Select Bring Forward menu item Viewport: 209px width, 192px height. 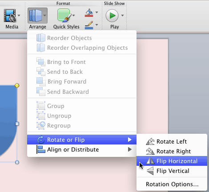pos(82,81)
